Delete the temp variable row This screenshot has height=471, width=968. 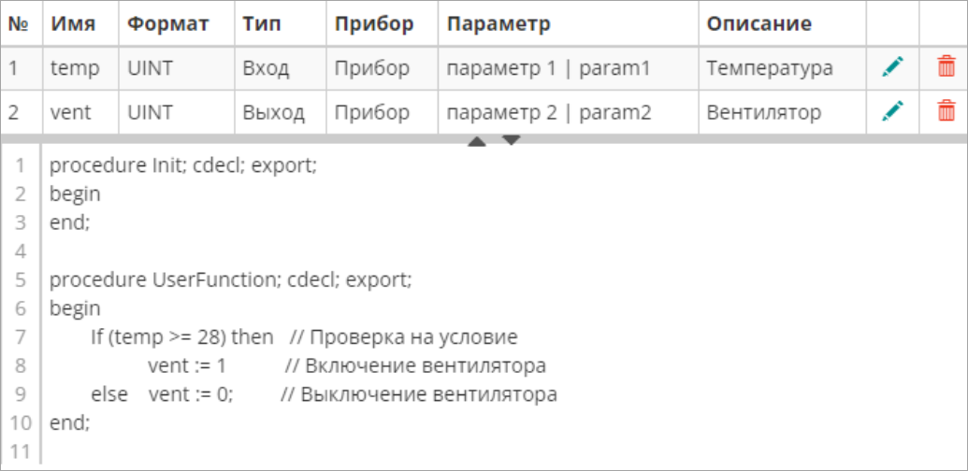click(x=946, y=67)
